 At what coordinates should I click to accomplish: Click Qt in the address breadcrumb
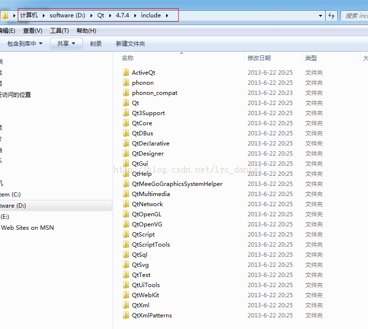coord(101,15)
